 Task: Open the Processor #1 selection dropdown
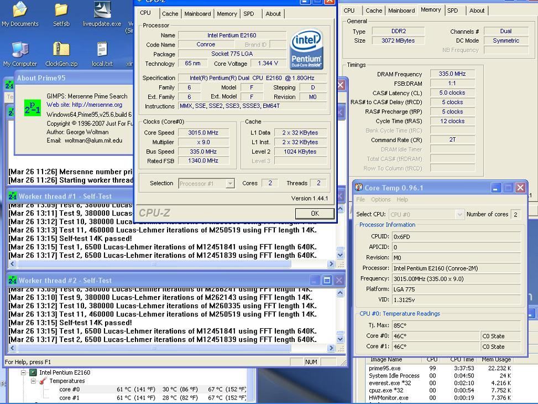[x=230, y=183]
